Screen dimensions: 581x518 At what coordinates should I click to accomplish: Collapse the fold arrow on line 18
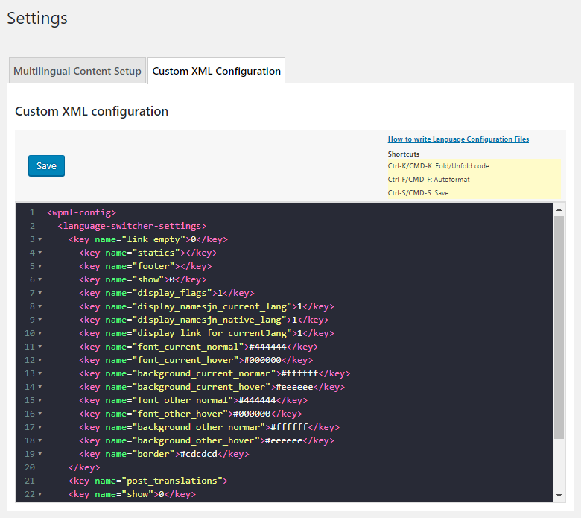tap(40, 440)
